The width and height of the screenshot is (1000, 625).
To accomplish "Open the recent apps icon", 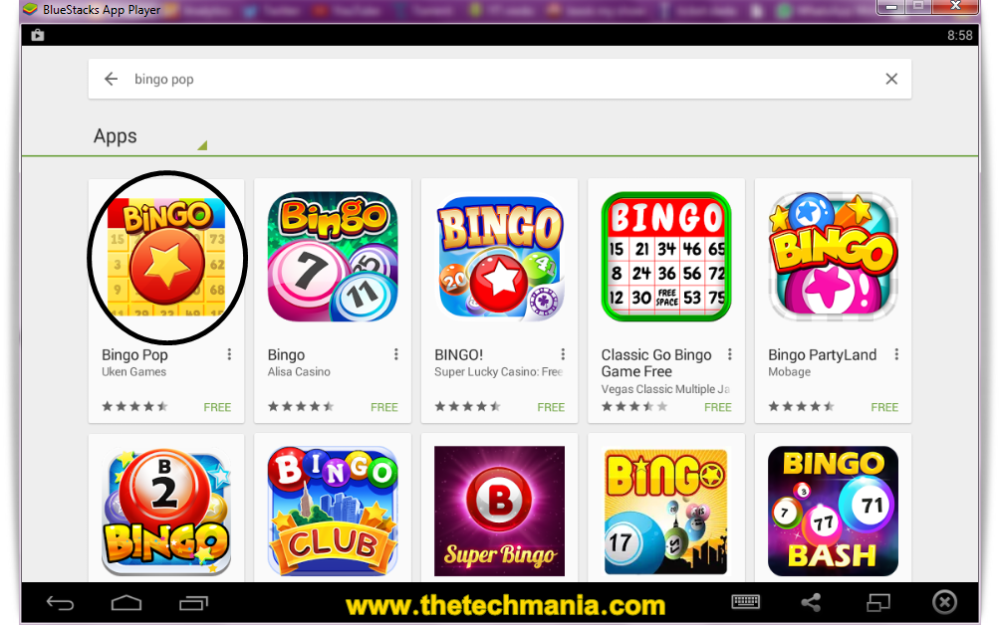I will click(193, 603).
